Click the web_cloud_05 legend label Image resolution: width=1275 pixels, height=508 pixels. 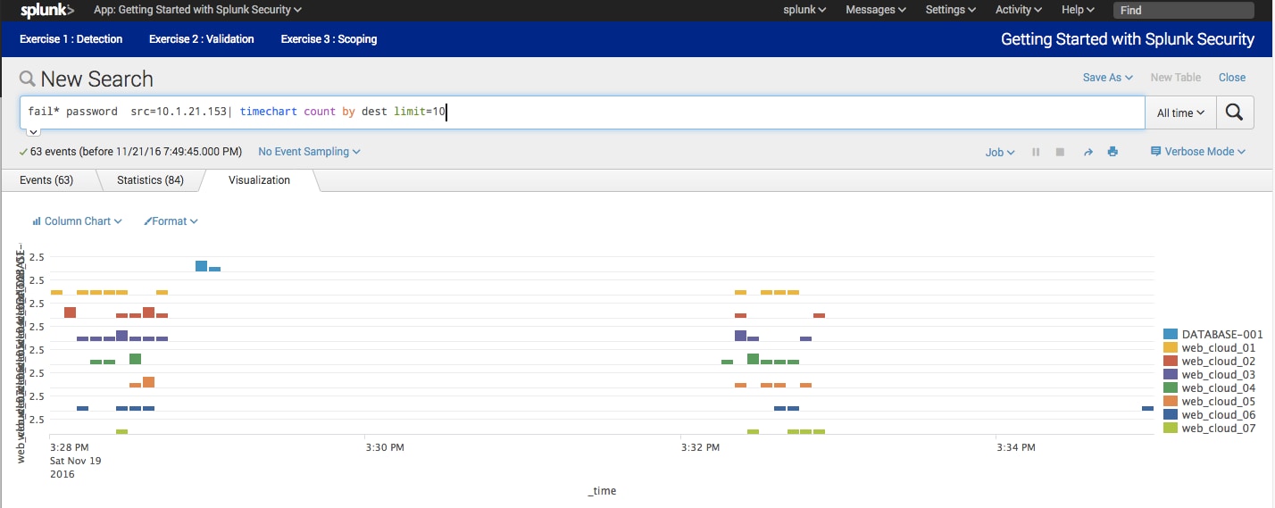click(1219, 402)
